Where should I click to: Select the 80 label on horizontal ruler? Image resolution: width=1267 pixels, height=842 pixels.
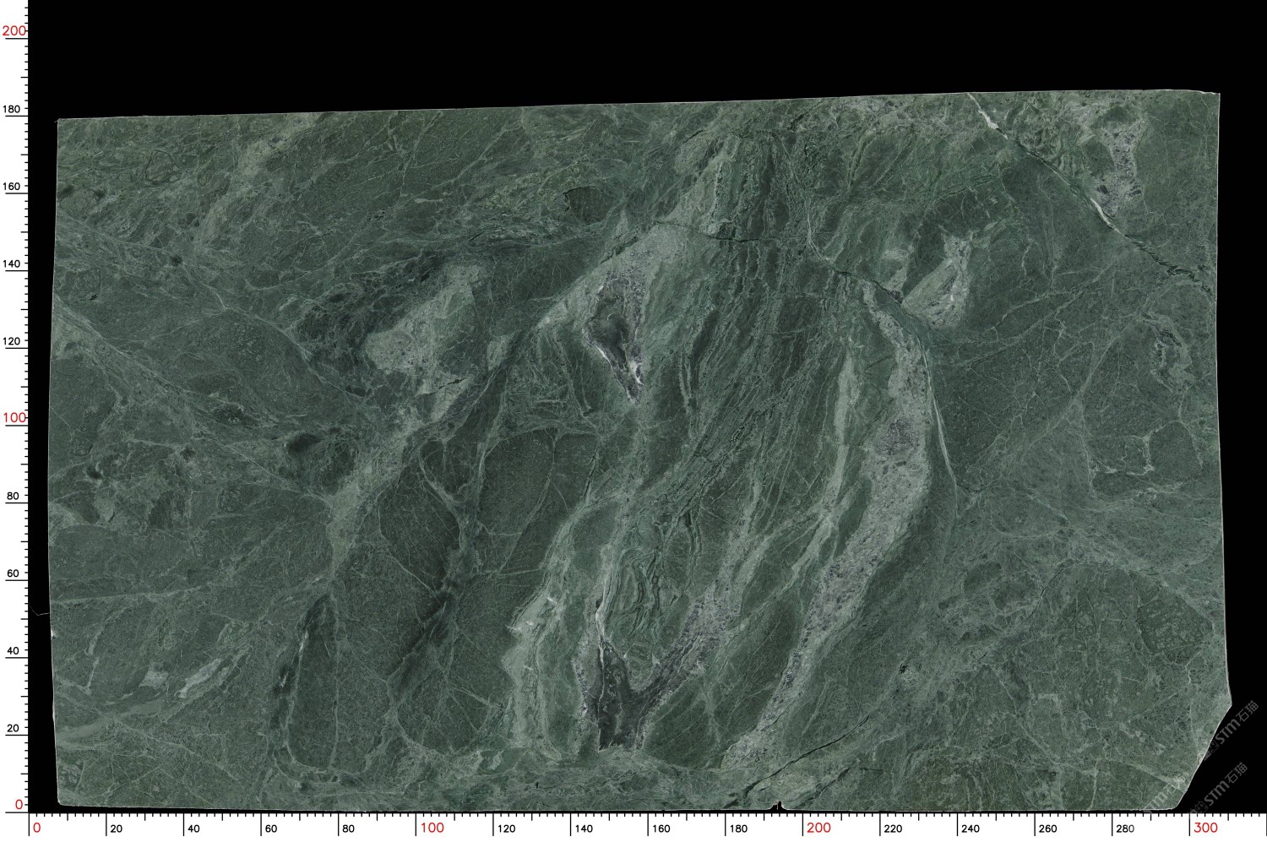click(348, 828)
